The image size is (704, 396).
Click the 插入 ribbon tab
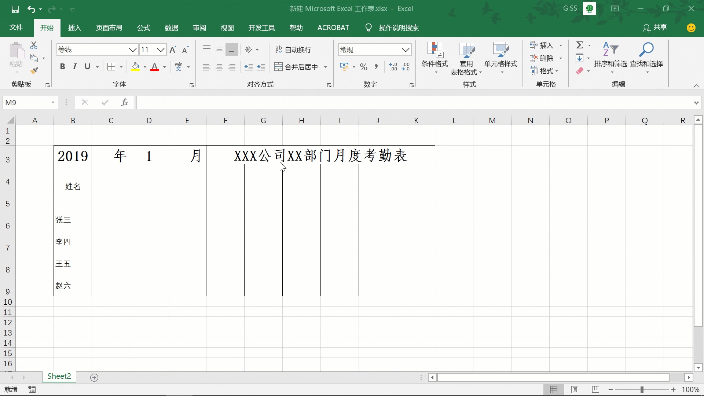click(x=74, y=27)
